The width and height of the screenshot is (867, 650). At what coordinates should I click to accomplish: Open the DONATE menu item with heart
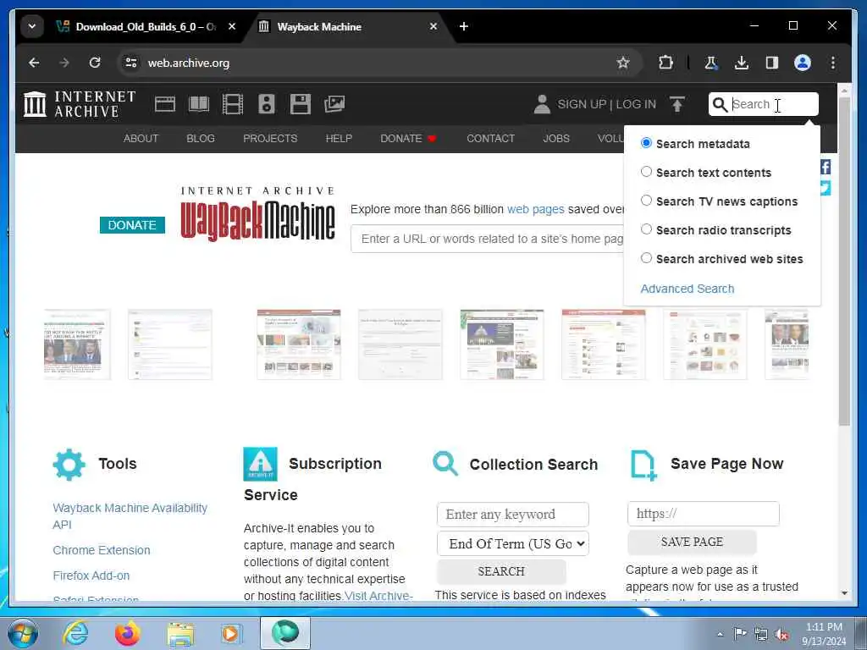click(x=409, y=139)
